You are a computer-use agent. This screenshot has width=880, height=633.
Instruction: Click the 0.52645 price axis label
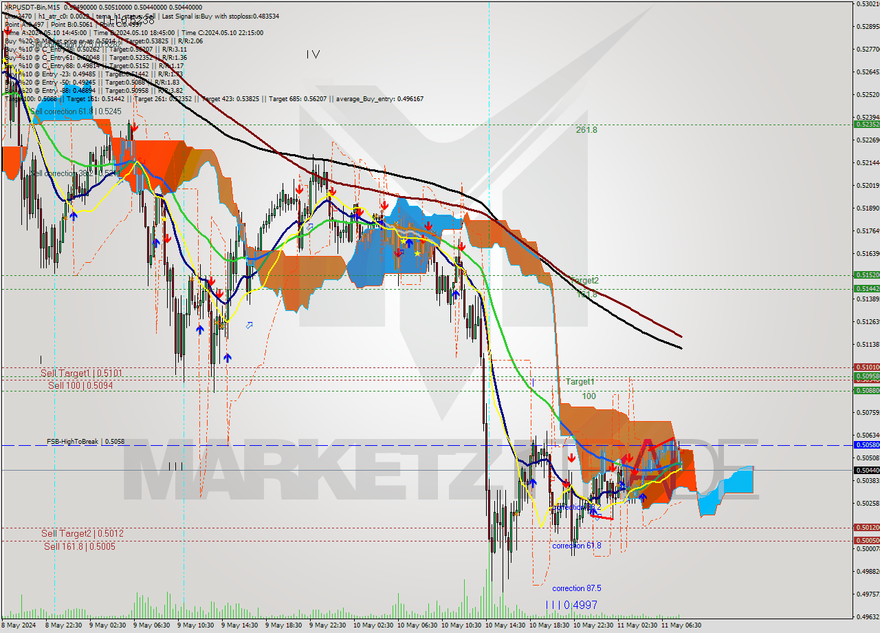[868, 72]
